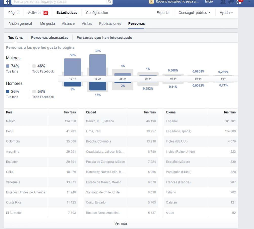This screenshot has height=229, width=254.
Task: Click the 15% men bar for ages 18-24
Action: pyautogui.click(x=98, y=86)
